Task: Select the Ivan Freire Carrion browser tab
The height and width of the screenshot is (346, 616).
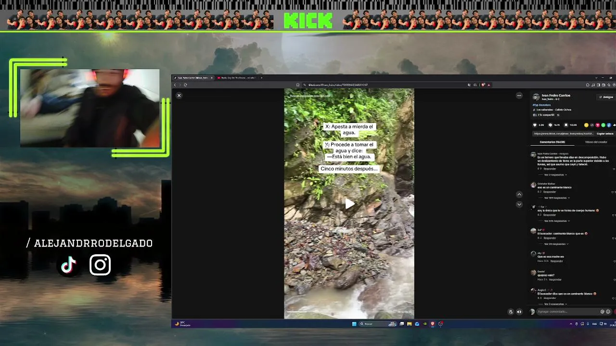Action: 193,77
